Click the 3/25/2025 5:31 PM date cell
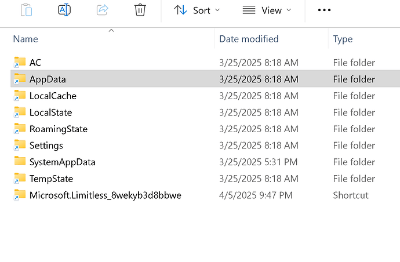This screenshot has width=400, height=262. (x=259, y=162)
